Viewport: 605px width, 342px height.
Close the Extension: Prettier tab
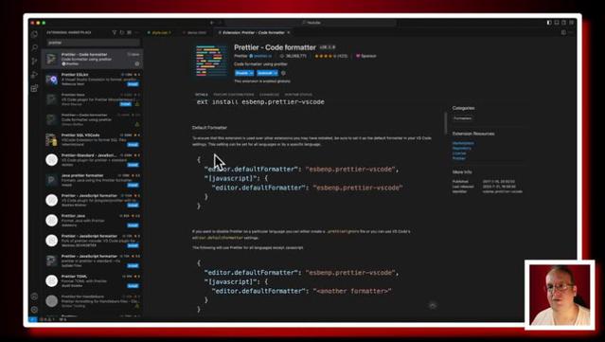[288, 33]
